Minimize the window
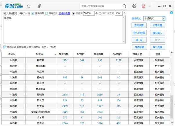 click(159, 6)
